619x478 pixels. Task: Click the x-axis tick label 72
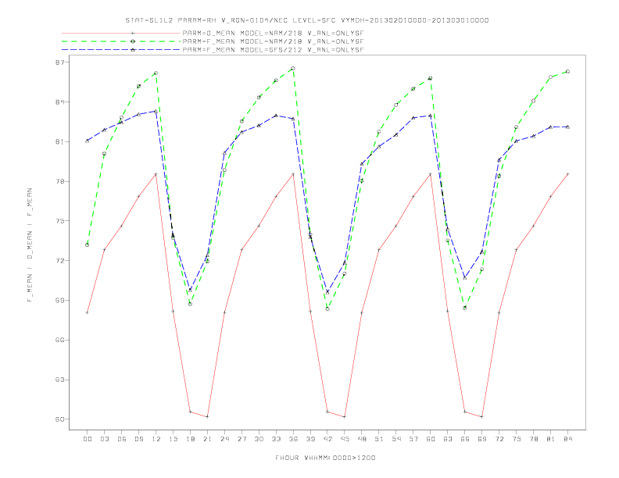(499, 439)
